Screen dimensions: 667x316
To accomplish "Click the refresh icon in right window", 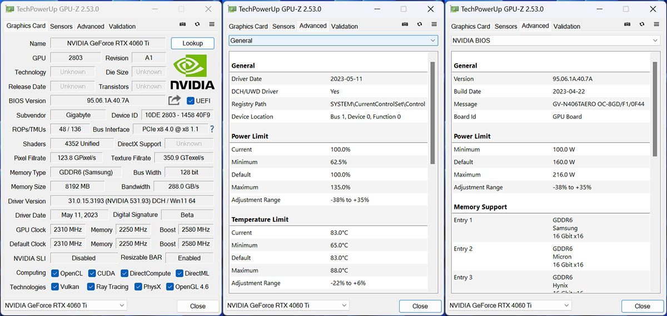I will pos(642,24).
